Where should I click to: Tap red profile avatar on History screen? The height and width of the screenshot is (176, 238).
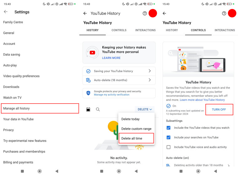pyautogui.click(x=153, y=13)
